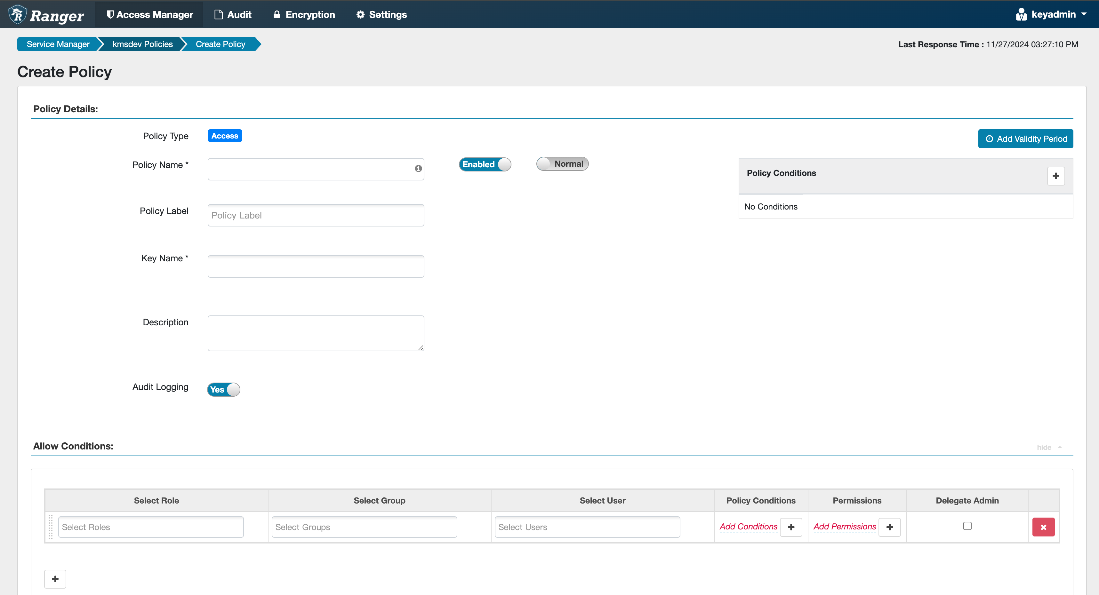This screenshot has height=595, width=1099.
Task: Click the Ranger logo icon
Action: pos(18,14)
